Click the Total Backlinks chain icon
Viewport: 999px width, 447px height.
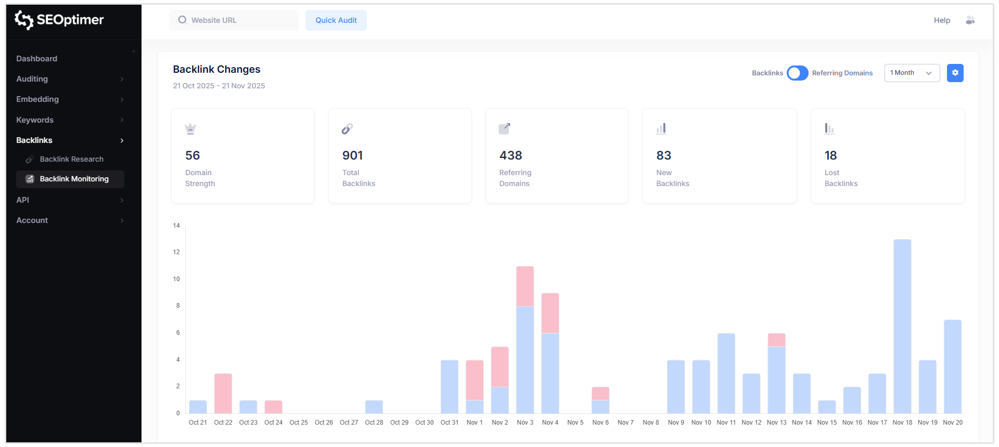point(347,129)
